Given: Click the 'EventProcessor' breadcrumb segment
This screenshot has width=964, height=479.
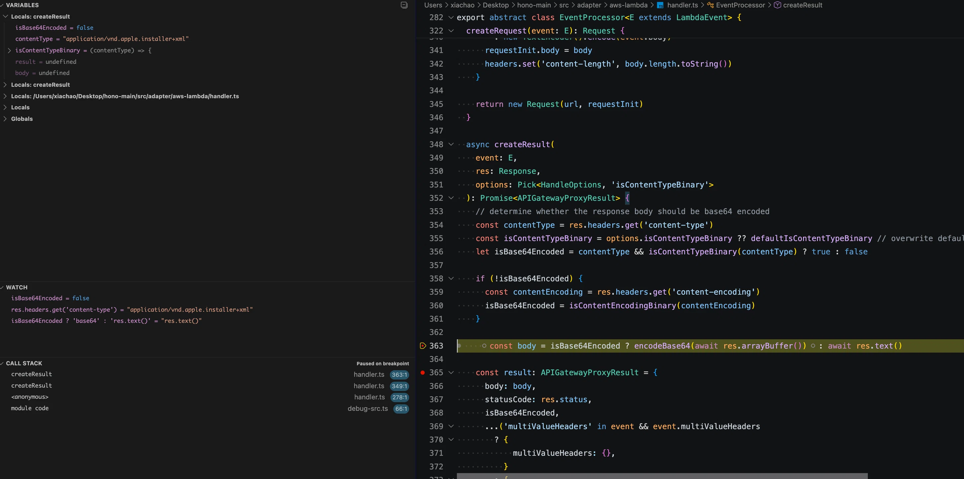Looking at the screenshot, I should point(741,5).
